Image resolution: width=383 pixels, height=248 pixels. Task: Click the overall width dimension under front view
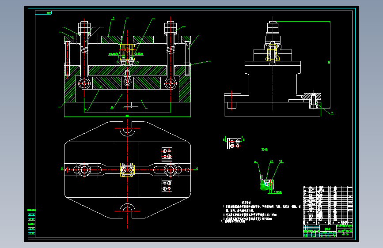pyautogui.click(x=127, y=116)
